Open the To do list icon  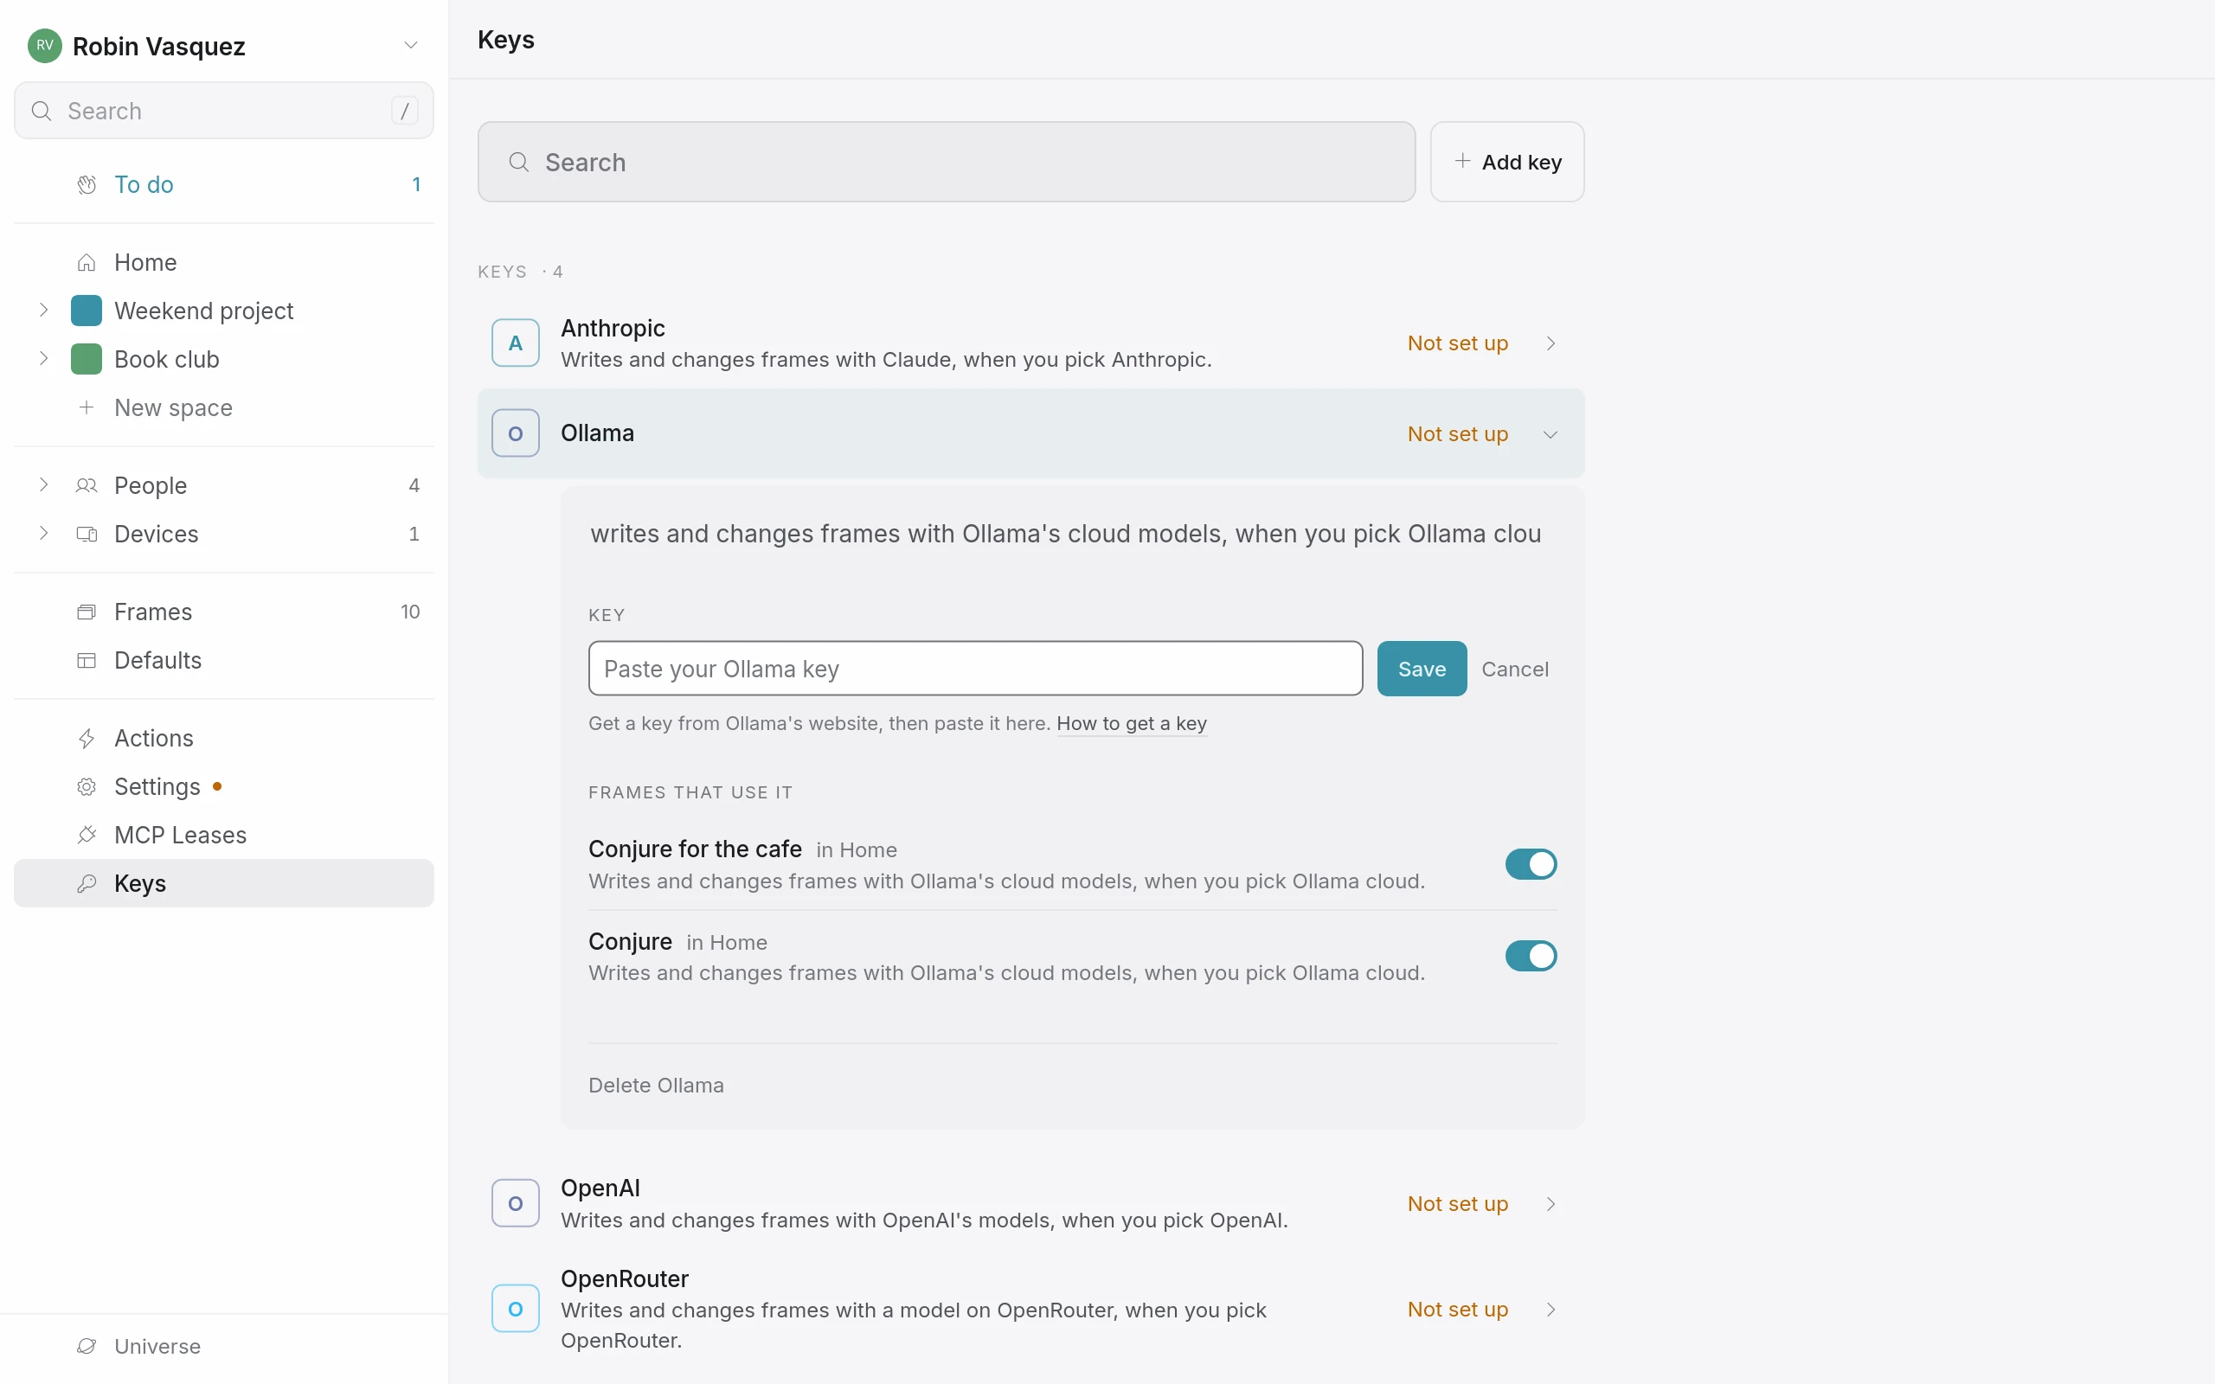pyautogui.click(x=86, y=184)
